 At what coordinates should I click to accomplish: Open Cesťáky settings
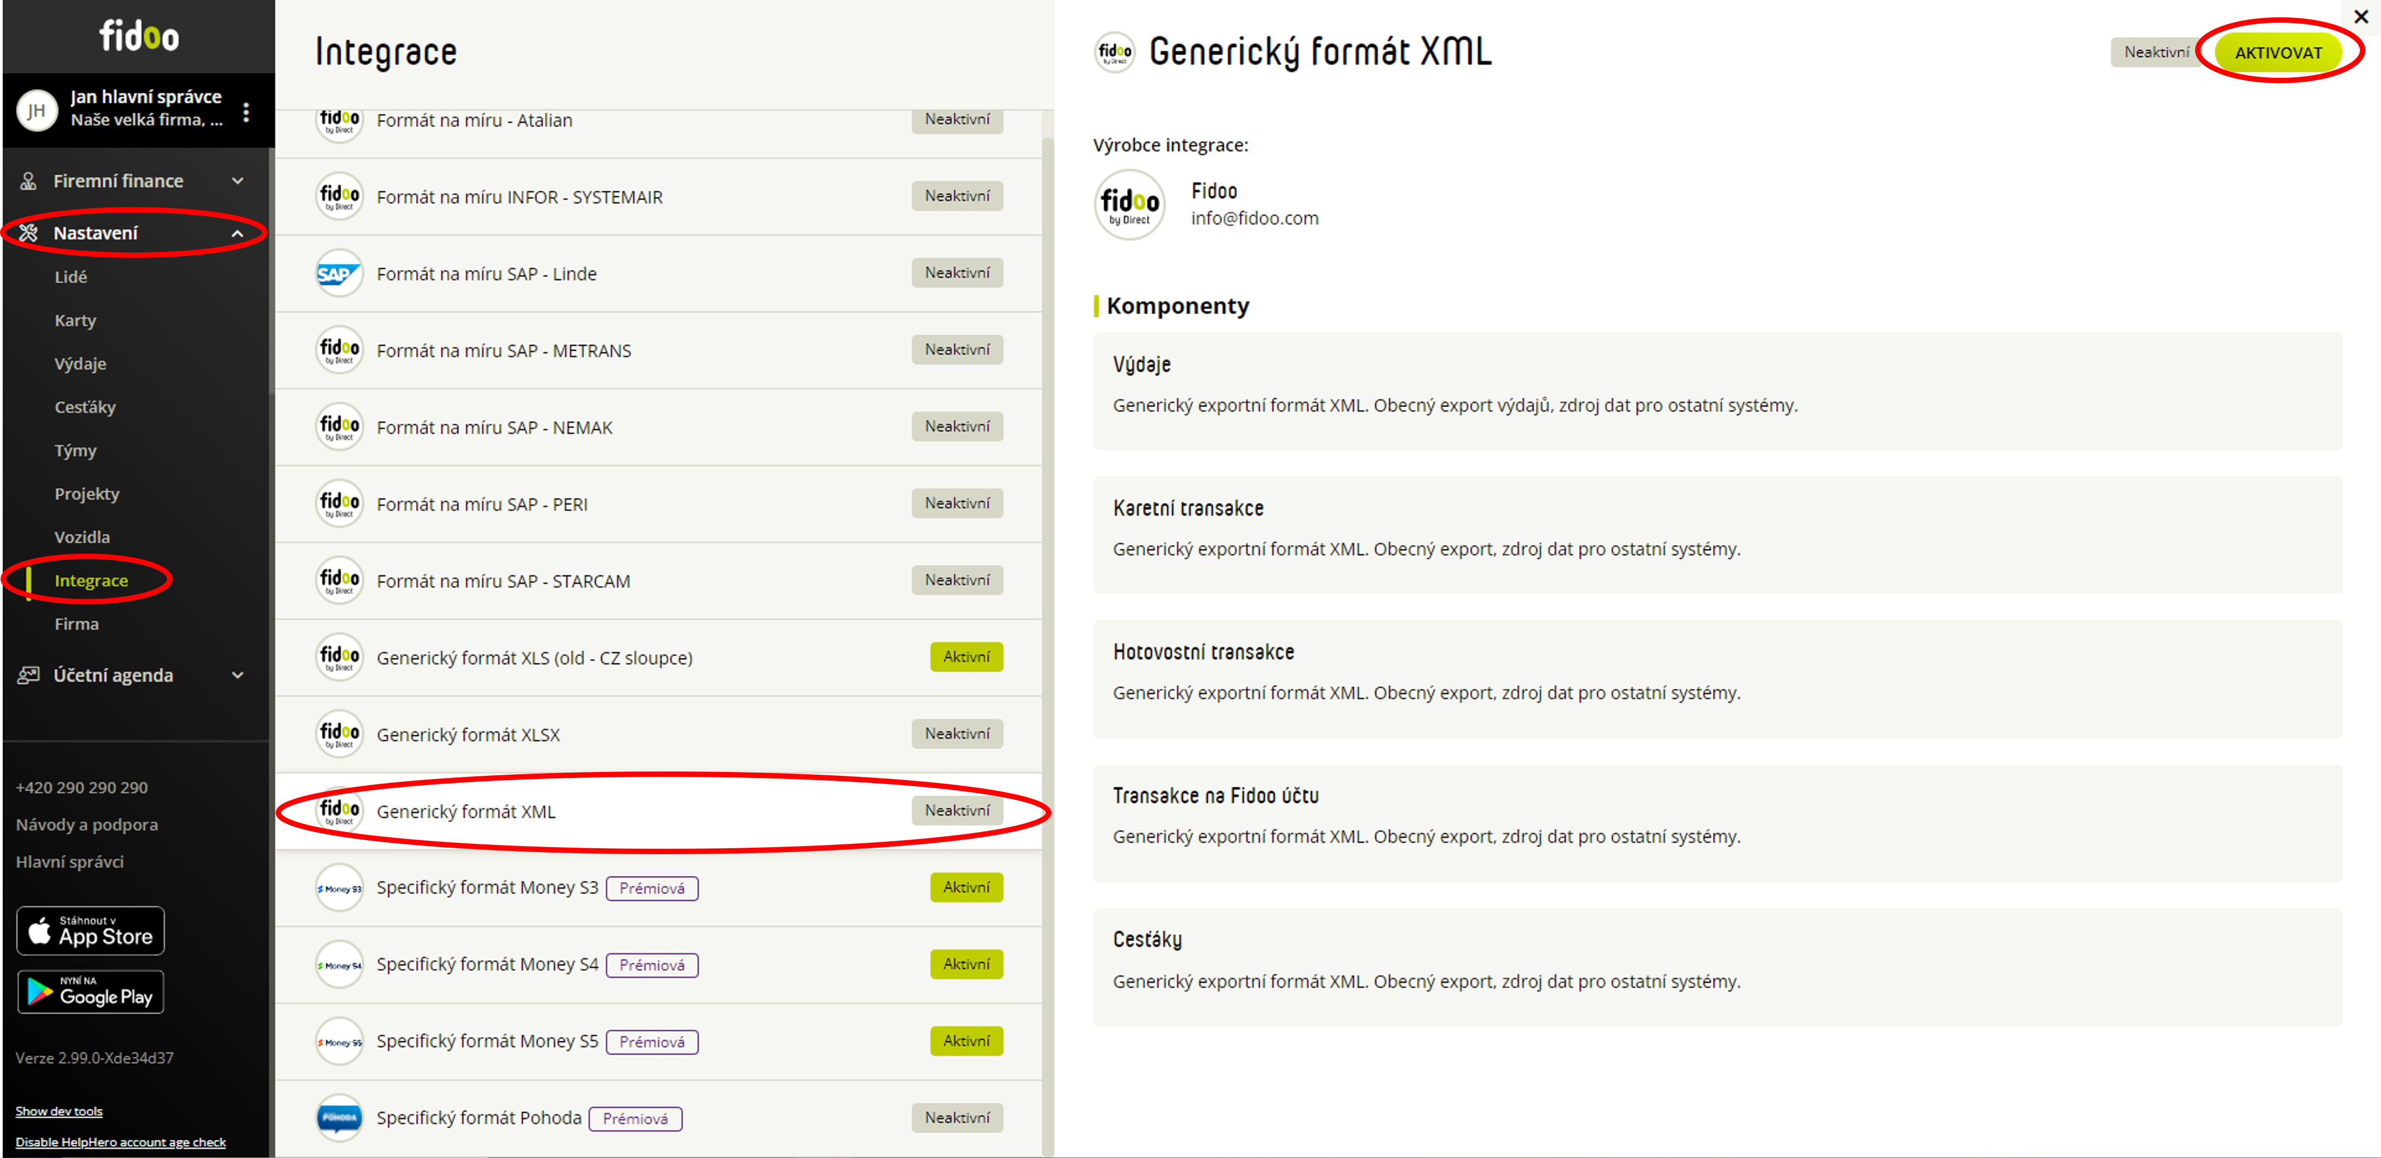point(85,407)
